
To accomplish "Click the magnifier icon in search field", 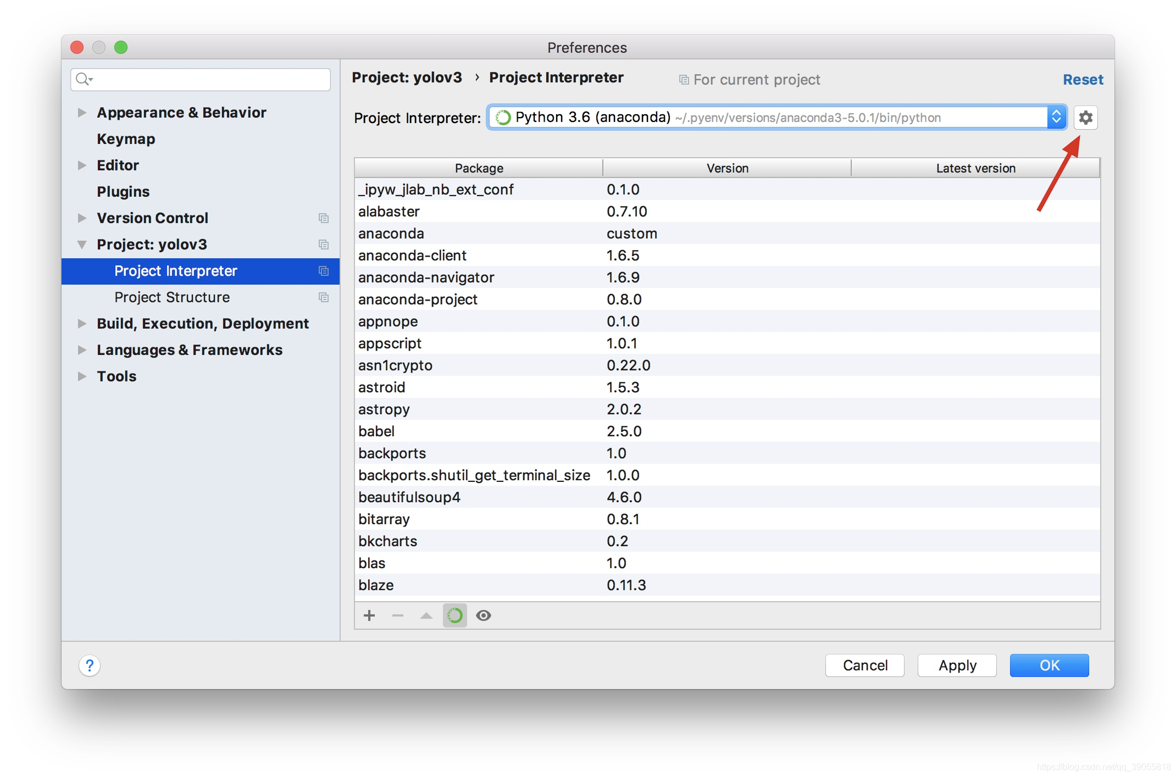I will [x=83, y=80].
